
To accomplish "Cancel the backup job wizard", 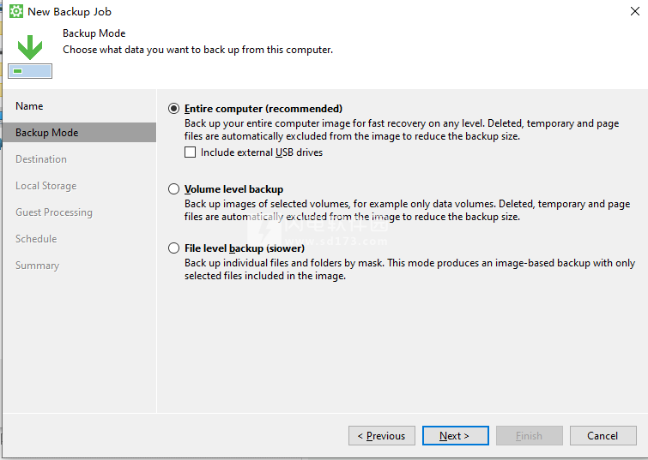I will click(x=603, y=436).
